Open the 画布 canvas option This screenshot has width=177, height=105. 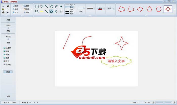pyautogui.click(x=16, y=6)
